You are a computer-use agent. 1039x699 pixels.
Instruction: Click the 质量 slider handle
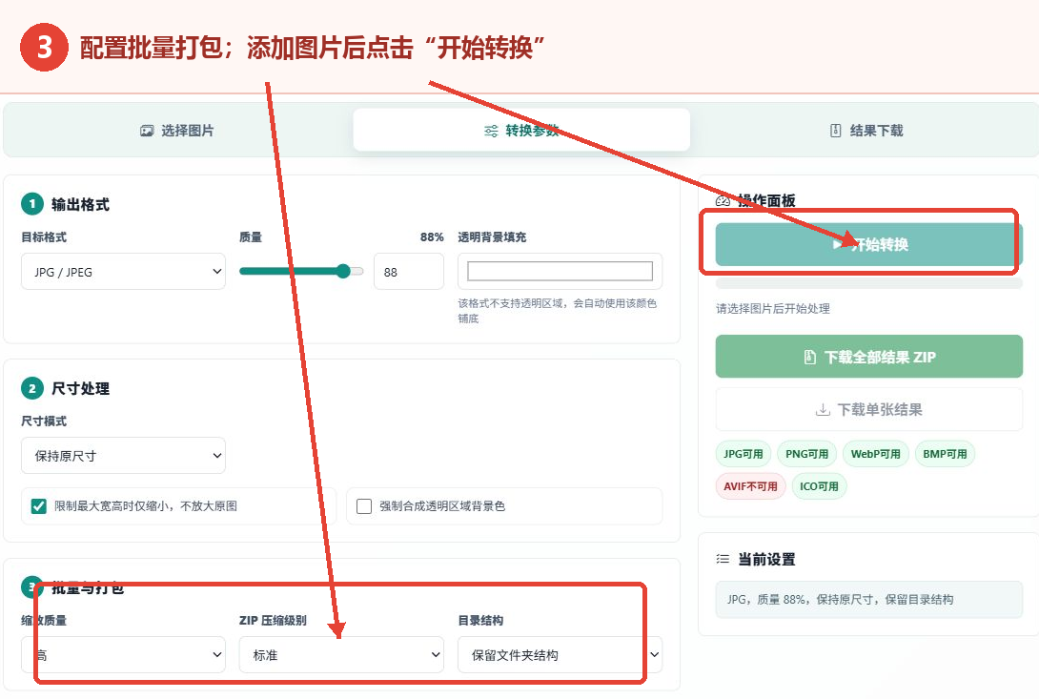coord(343,271)
